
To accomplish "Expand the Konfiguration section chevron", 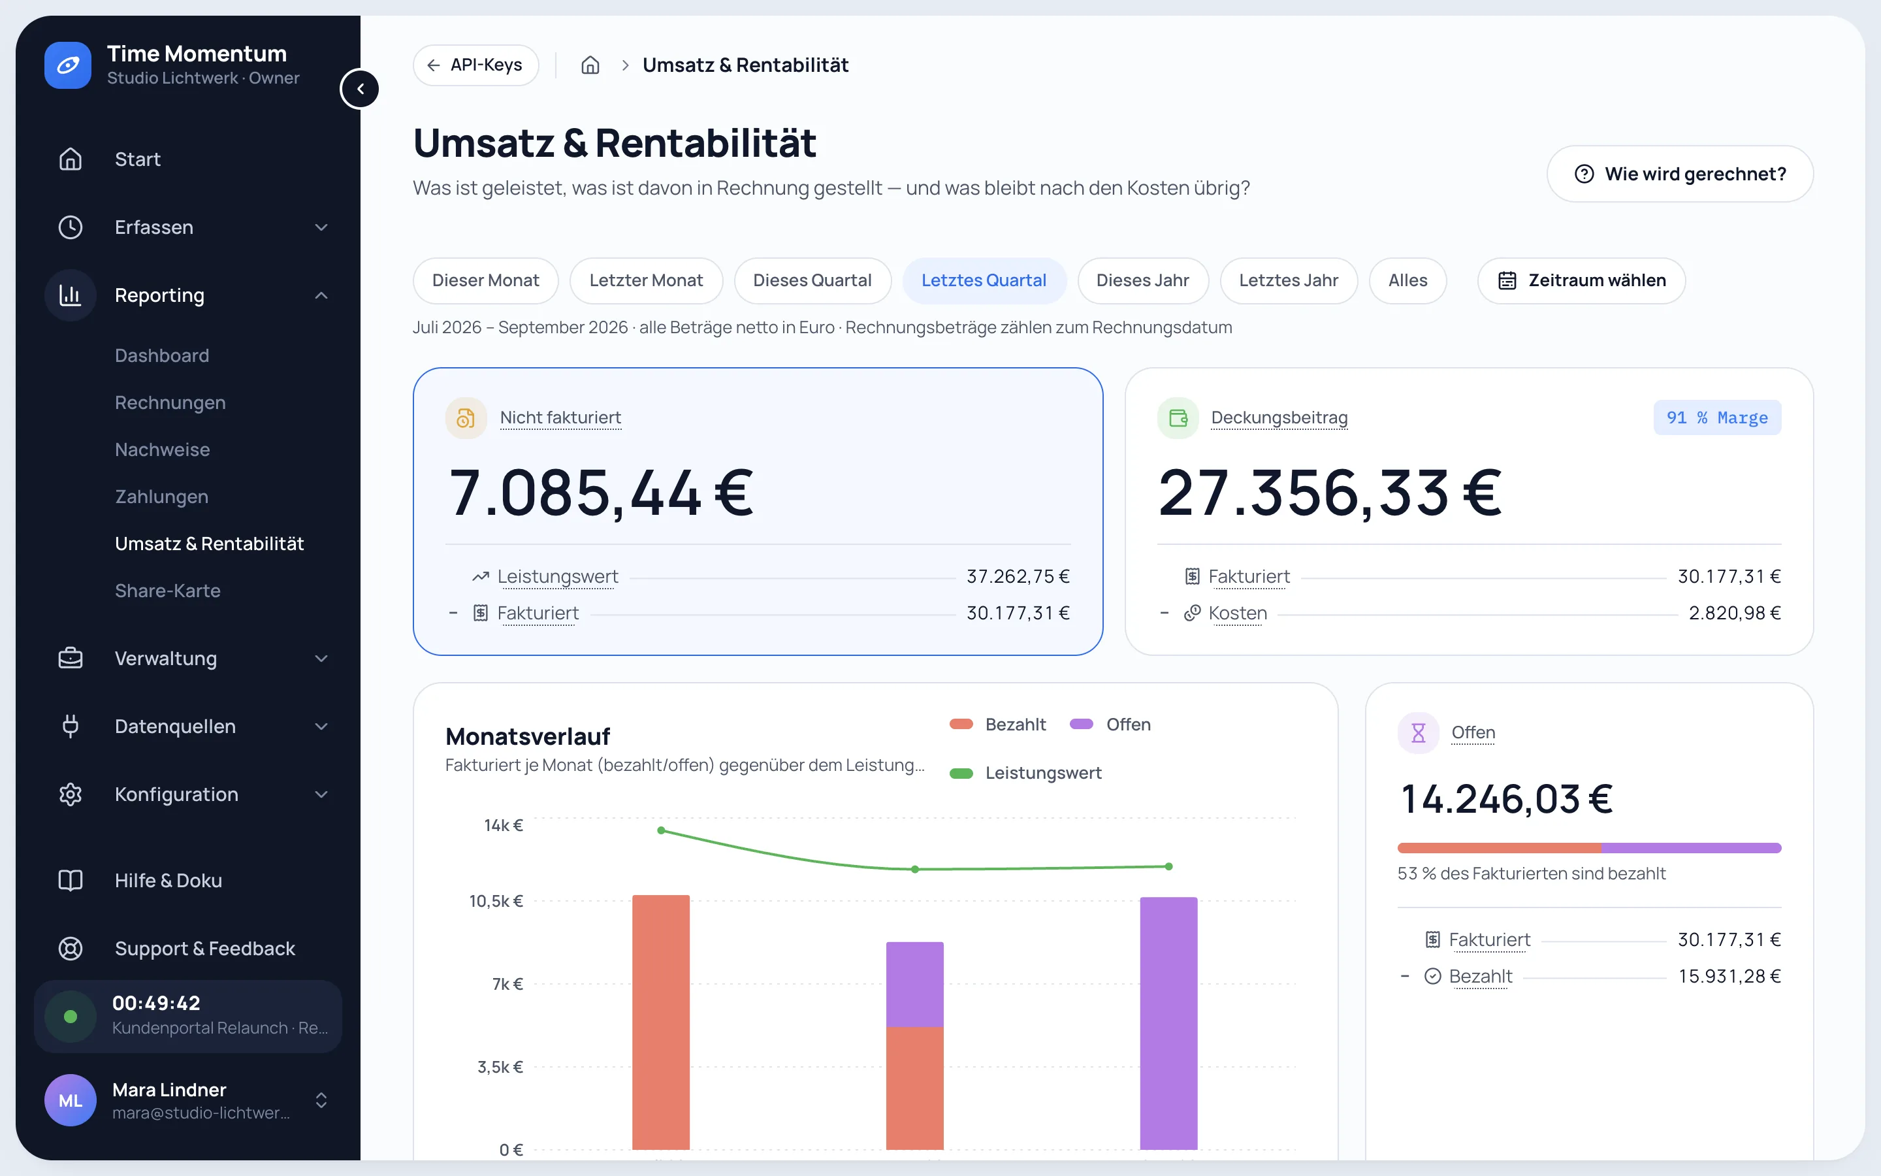I will tap(321, 794).
